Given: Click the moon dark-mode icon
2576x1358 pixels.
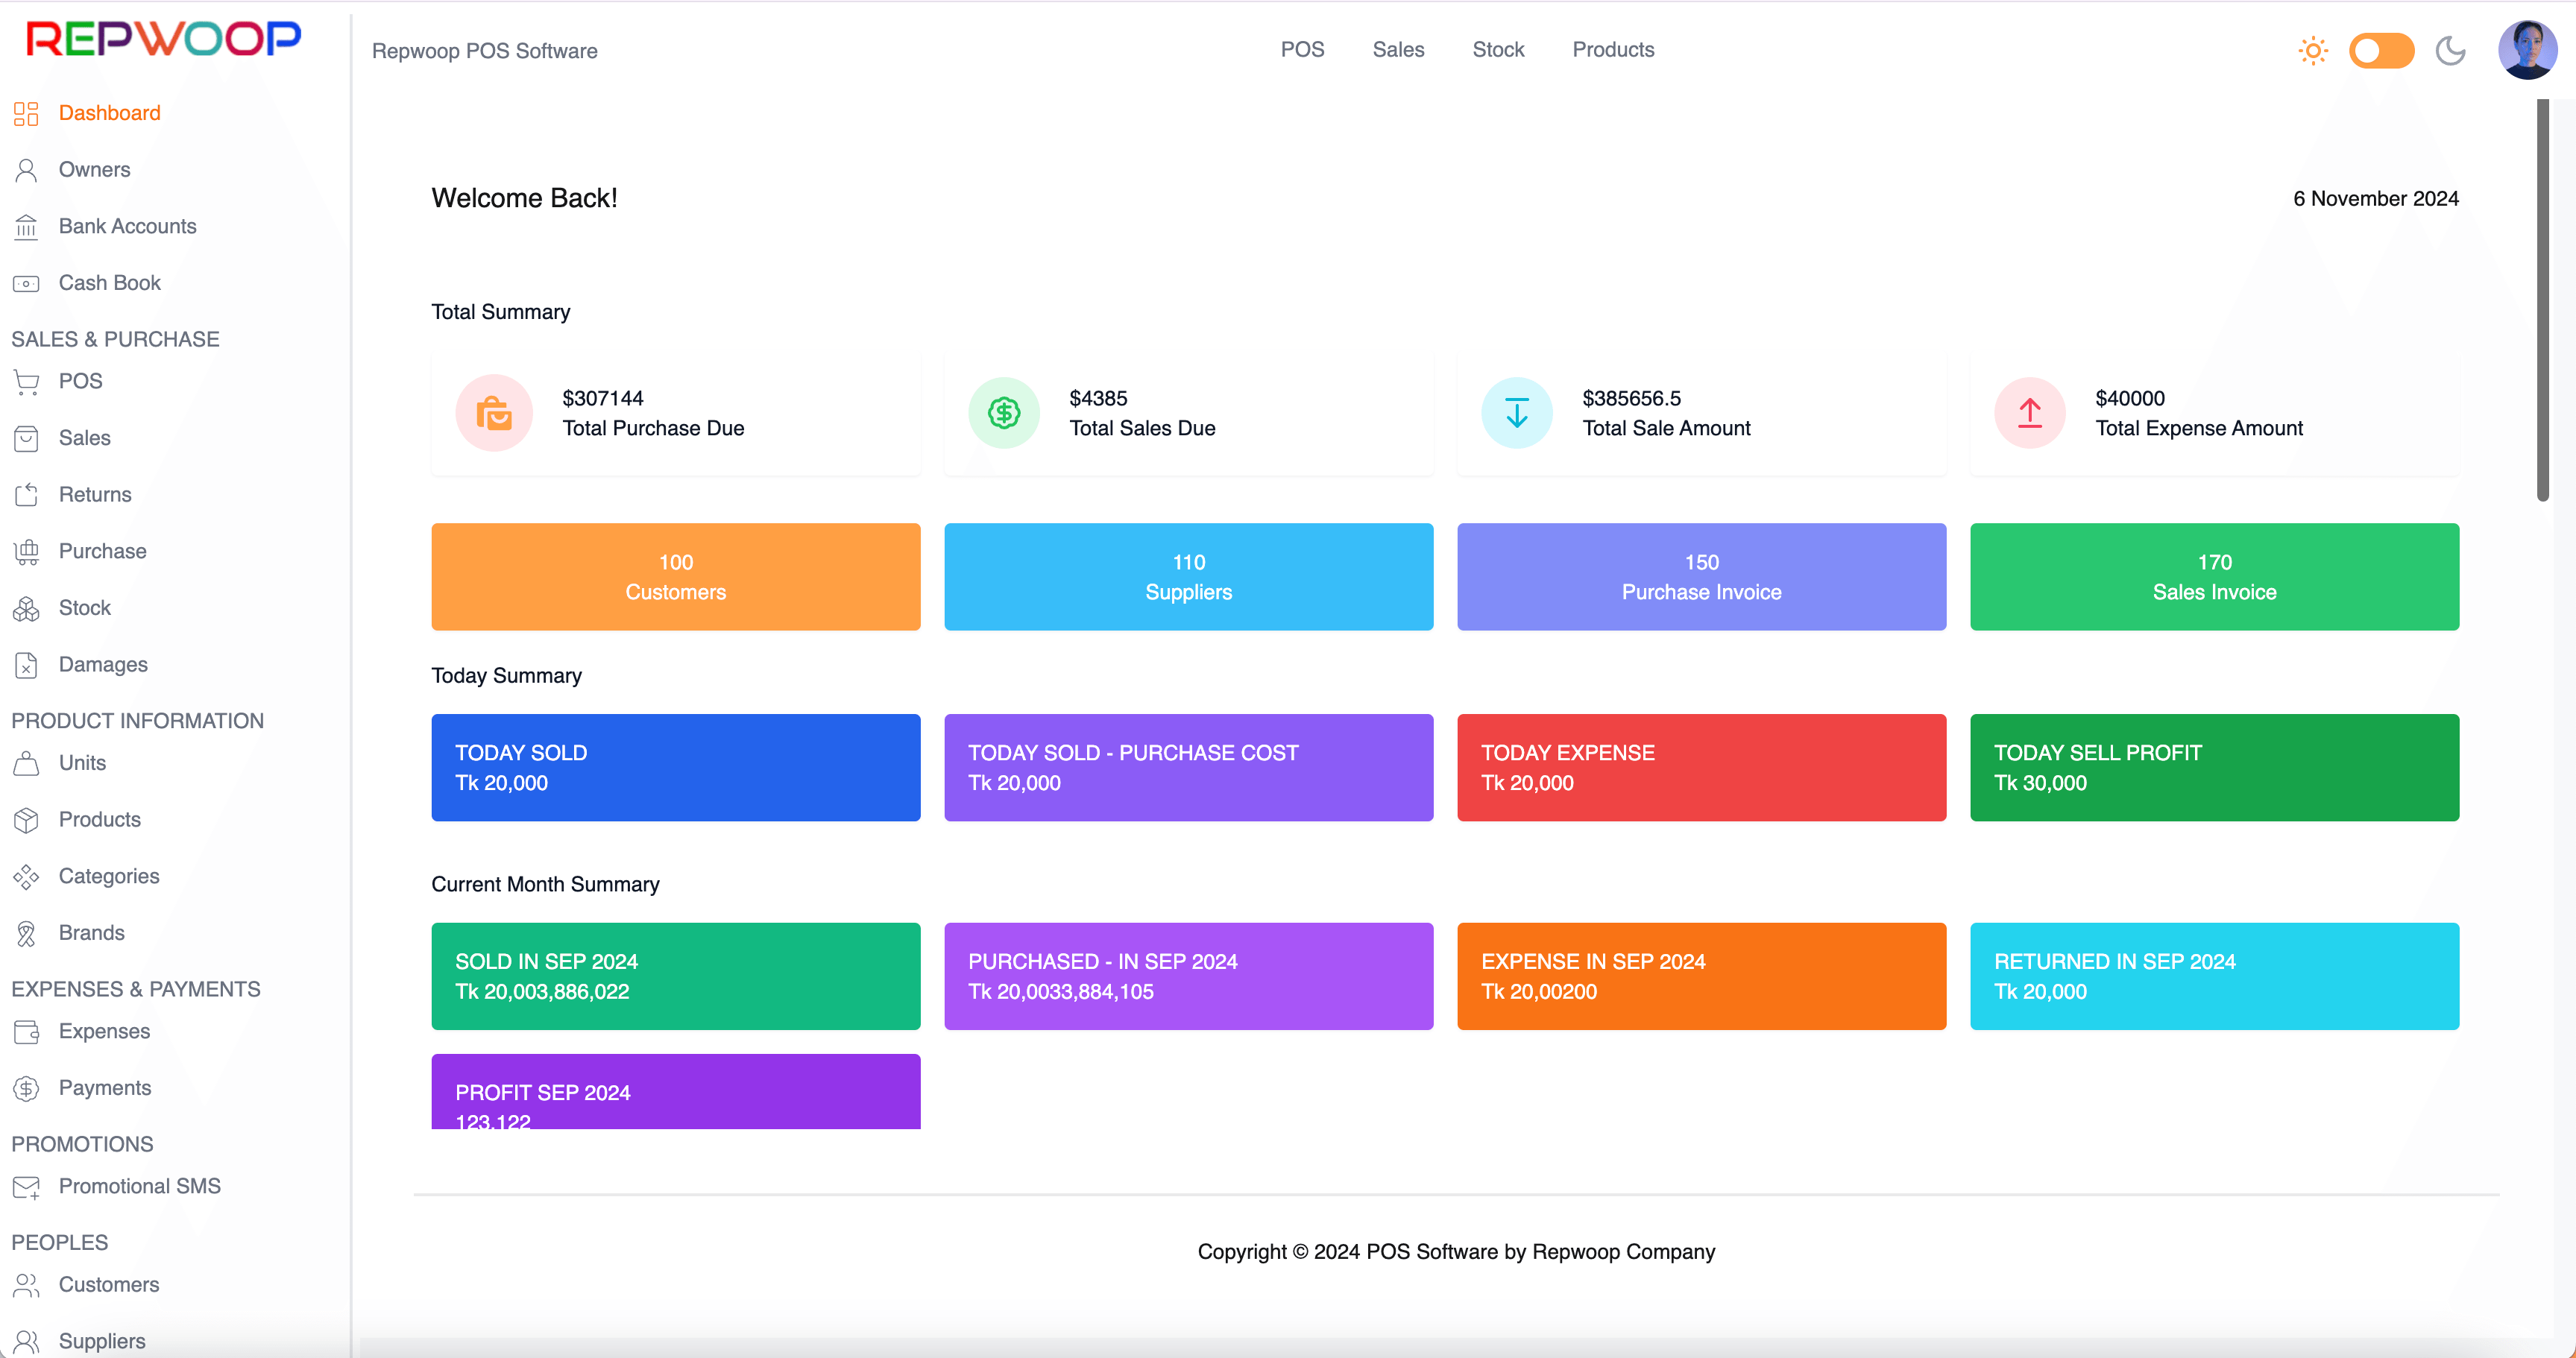Looking at the screenshot, I should pyautogui.click(x=2450, y=50).
